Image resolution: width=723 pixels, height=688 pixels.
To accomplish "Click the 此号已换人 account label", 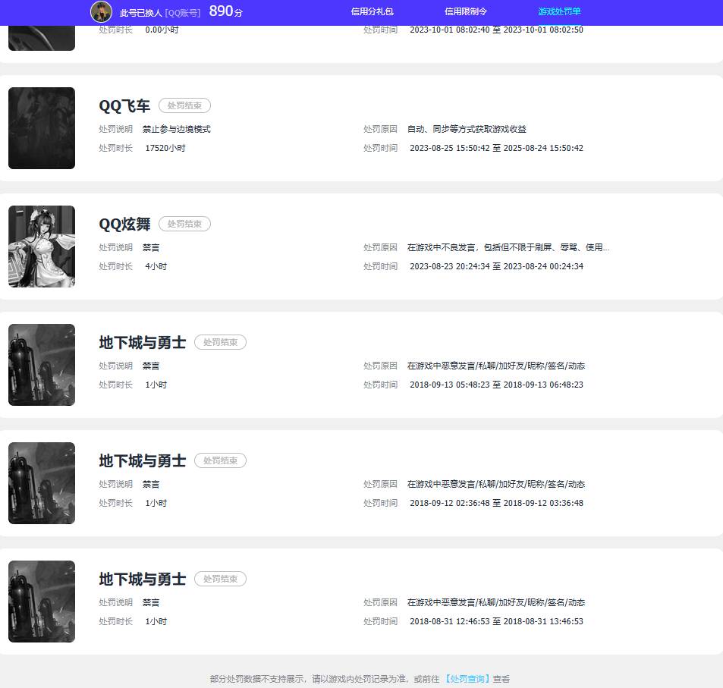I will coord(140,13).
